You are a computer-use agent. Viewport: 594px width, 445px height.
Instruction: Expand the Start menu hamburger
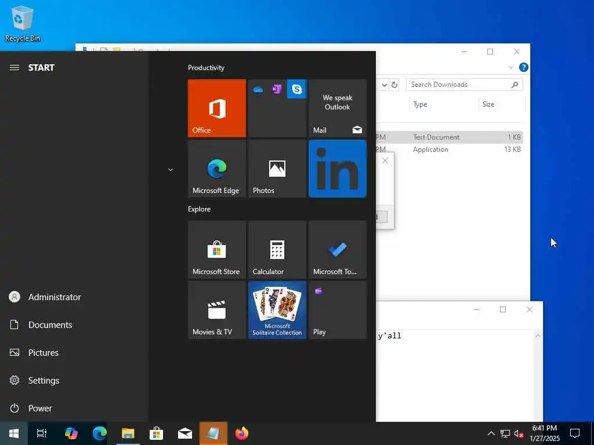[x=15, y=68]
